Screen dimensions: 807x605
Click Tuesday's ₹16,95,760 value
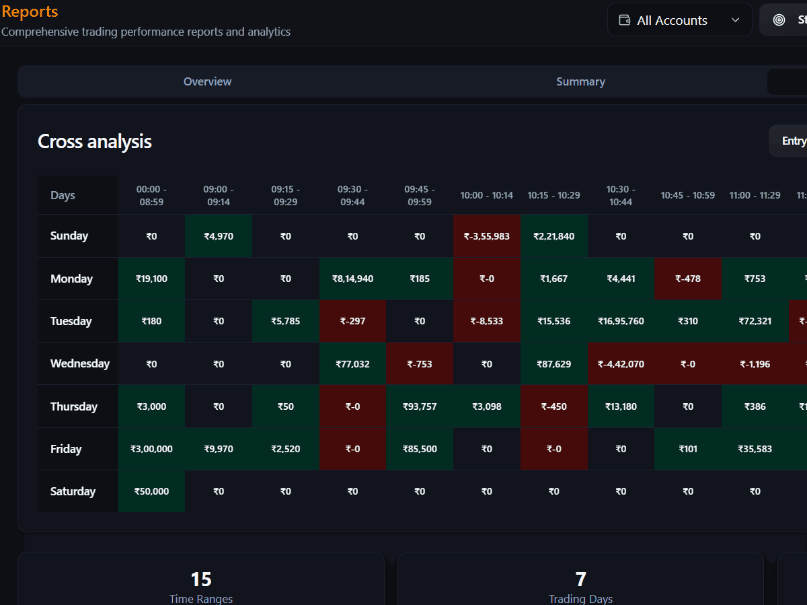621,321
